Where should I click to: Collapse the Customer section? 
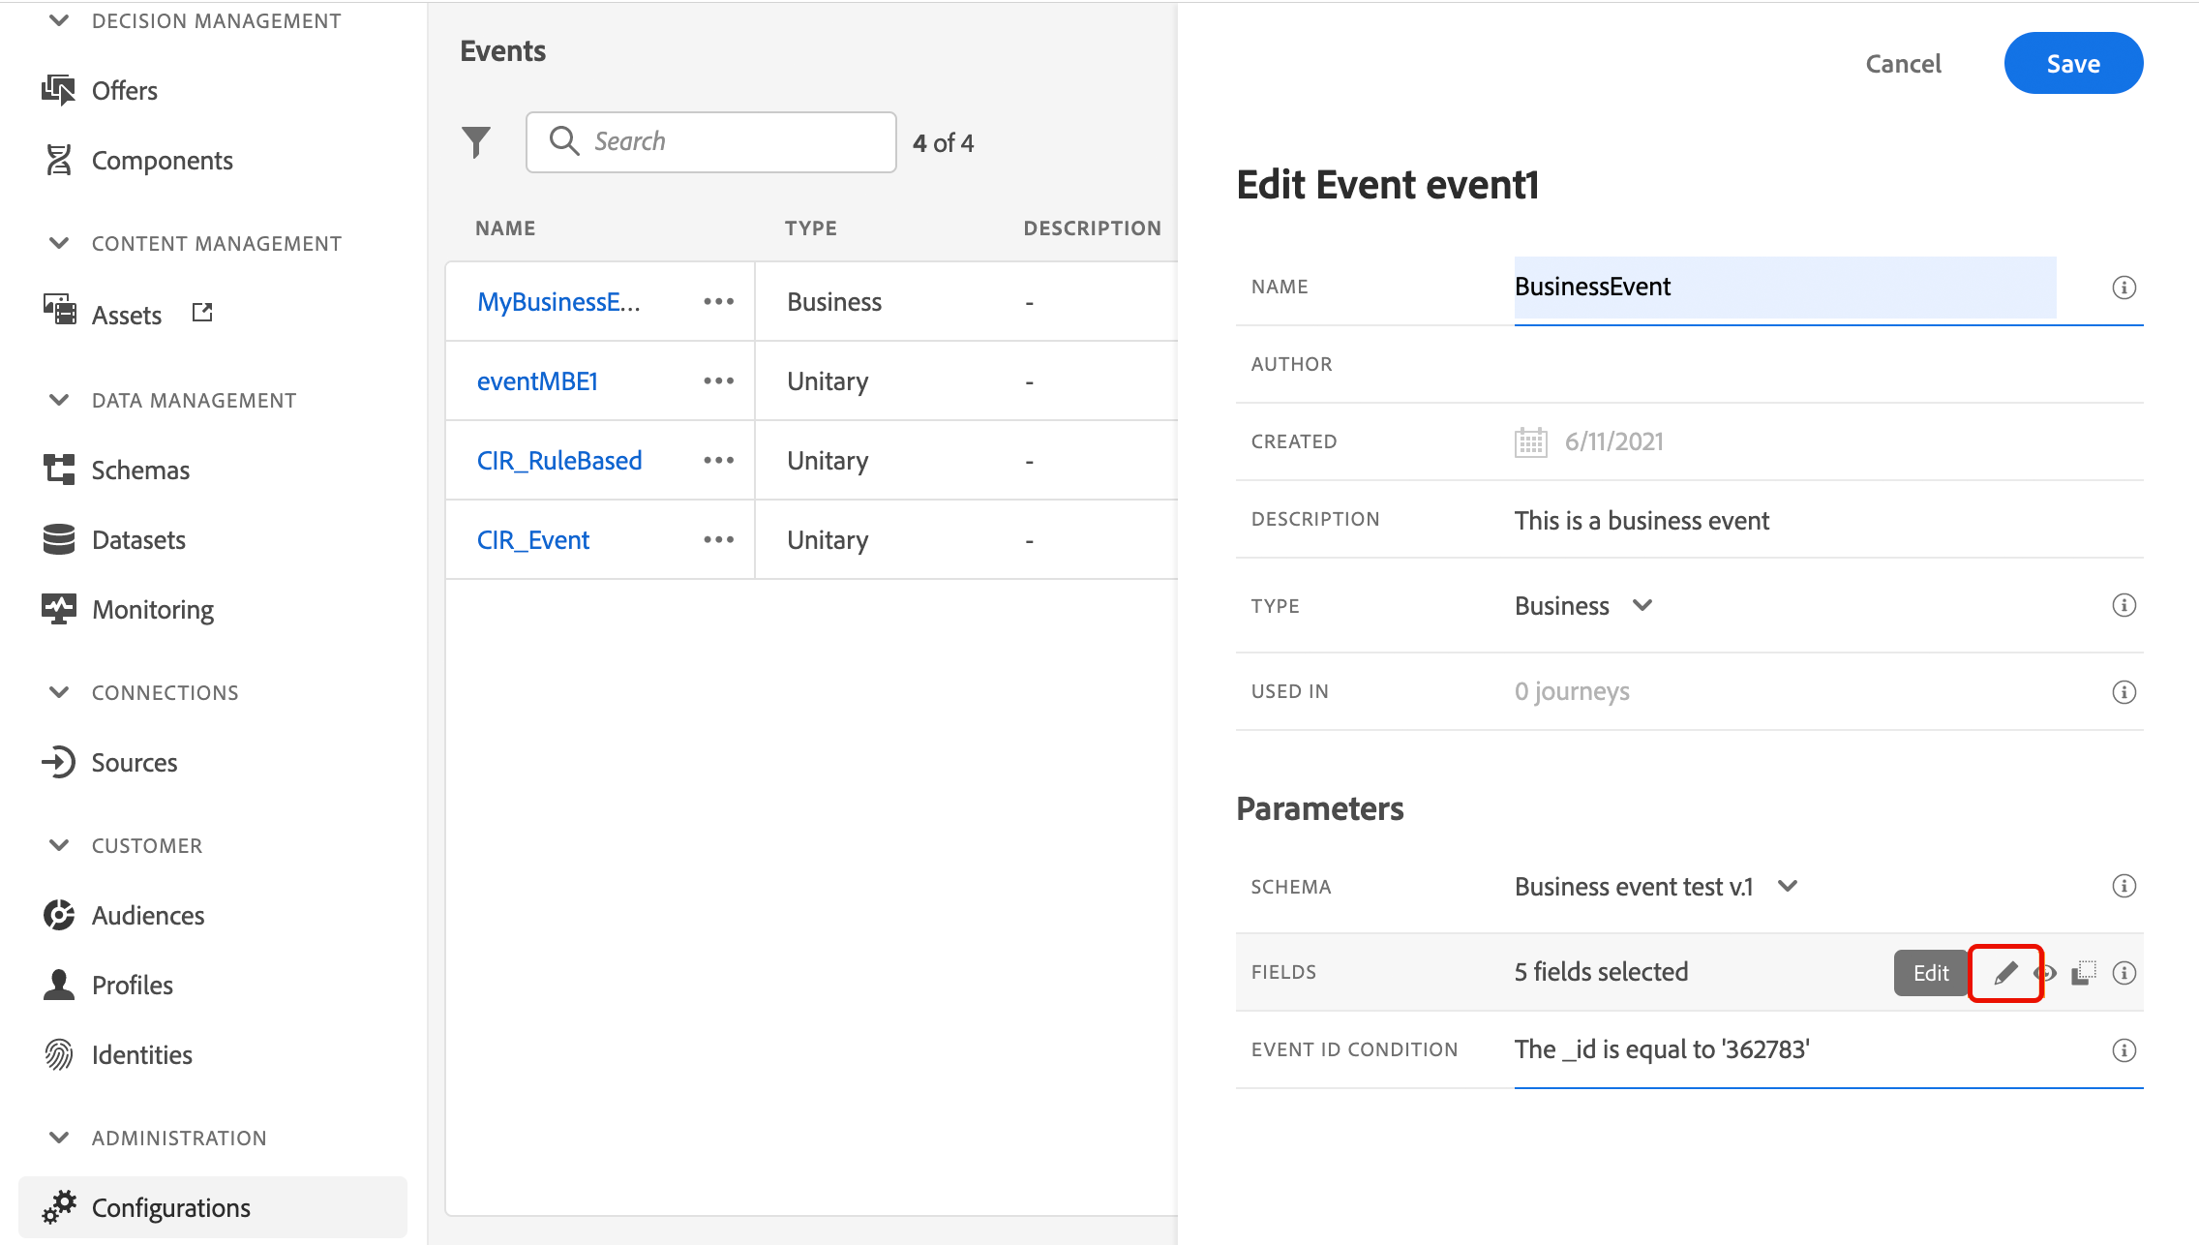point(59,845)
